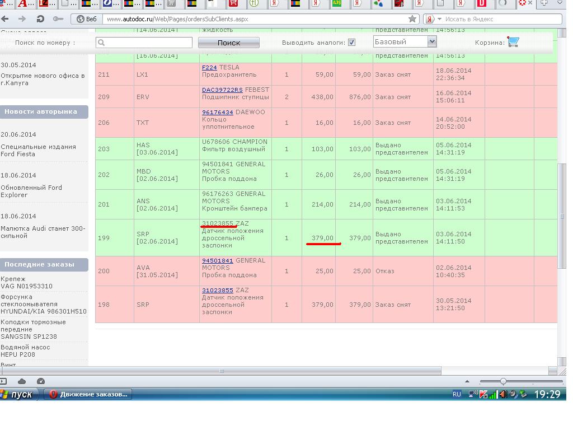The height and width of the screenshot is (430, 573).
Task: Click the browser forward arrow
Action: point(22,19)
